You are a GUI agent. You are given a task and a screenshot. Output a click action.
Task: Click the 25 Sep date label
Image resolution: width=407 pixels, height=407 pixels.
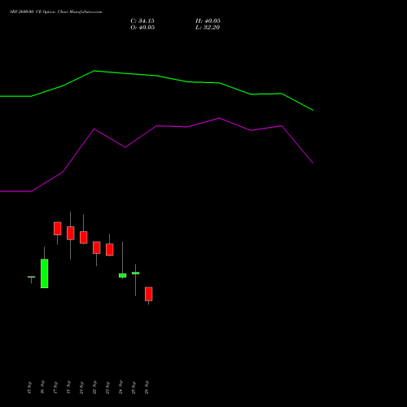coord(133,387)
